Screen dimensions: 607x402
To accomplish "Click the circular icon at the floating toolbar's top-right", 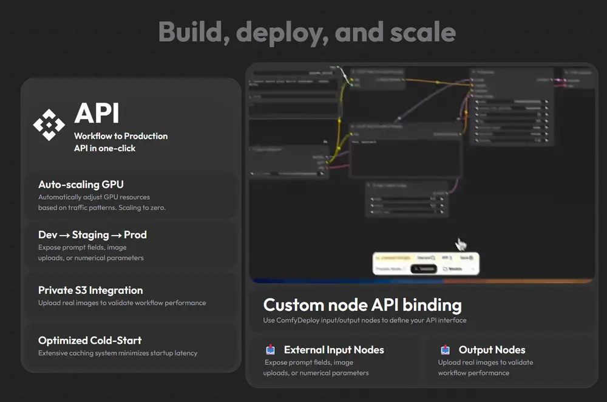I will (x=471, y=258).
